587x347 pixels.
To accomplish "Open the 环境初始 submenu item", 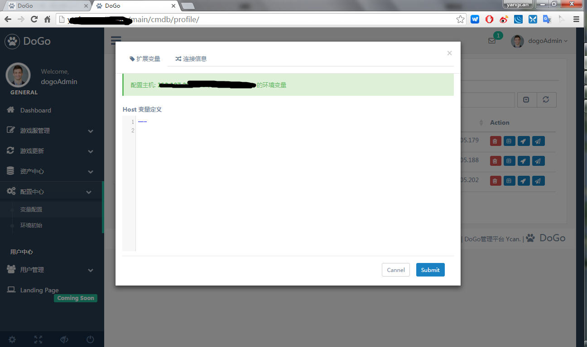I will coord(31,225).
